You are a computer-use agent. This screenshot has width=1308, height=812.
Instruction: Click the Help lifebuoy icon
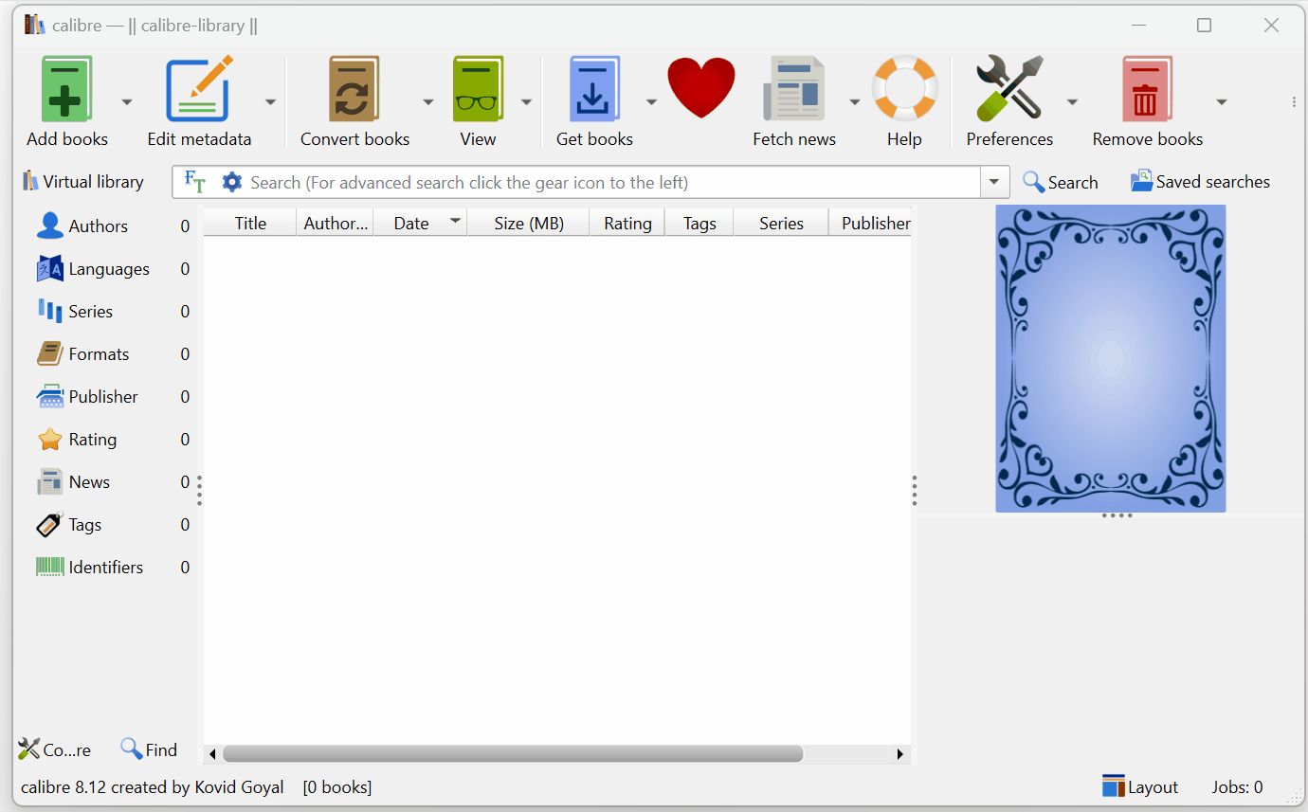904,90
